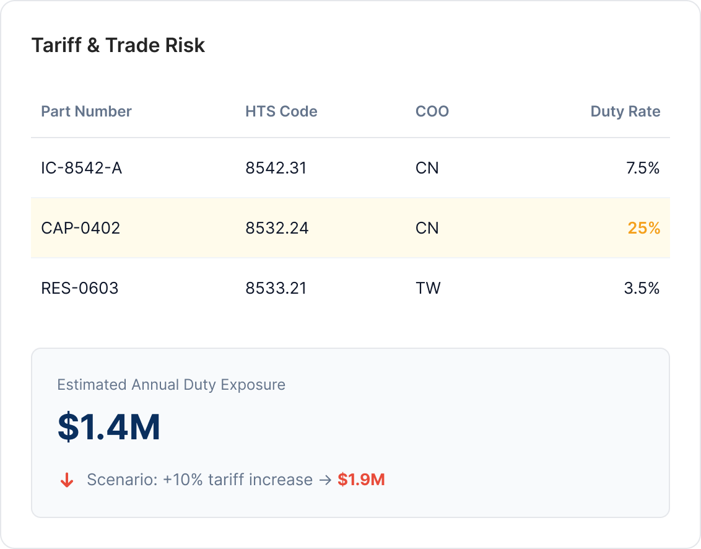Click the HTS Code column header
This screenshot has width=701, height=549.
(281, 112)
